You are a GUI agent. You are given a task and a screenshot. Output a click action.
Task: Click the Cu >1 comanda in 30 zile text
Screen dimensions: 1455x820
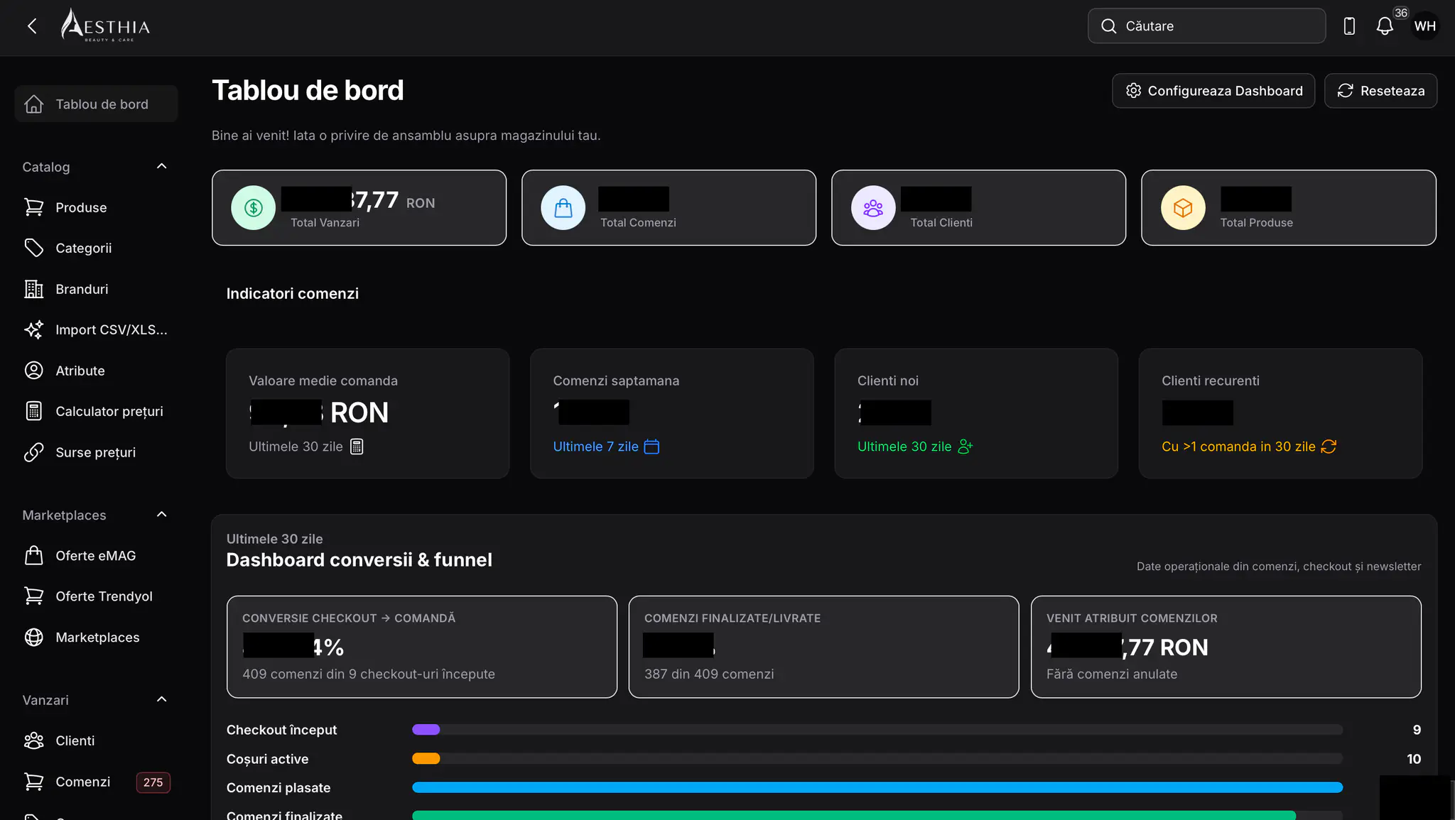[x=1238, y=447]
